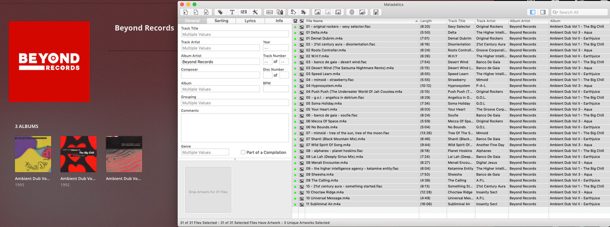Click the tag label toolbar icon
Viewport: 610px width, 227px height.
point(220,12)
